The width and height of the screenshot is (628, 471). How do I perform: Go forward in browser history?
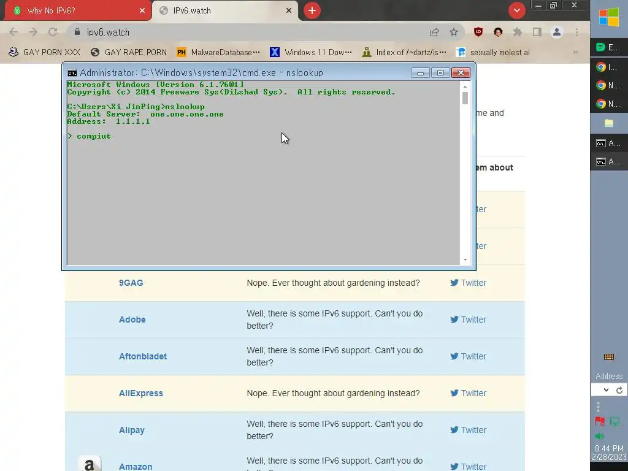click(33, 32)
